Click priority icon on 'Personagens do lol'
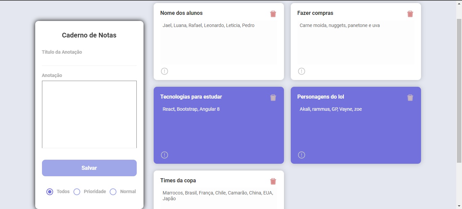 pyautogui.click(x=302, y=155)
